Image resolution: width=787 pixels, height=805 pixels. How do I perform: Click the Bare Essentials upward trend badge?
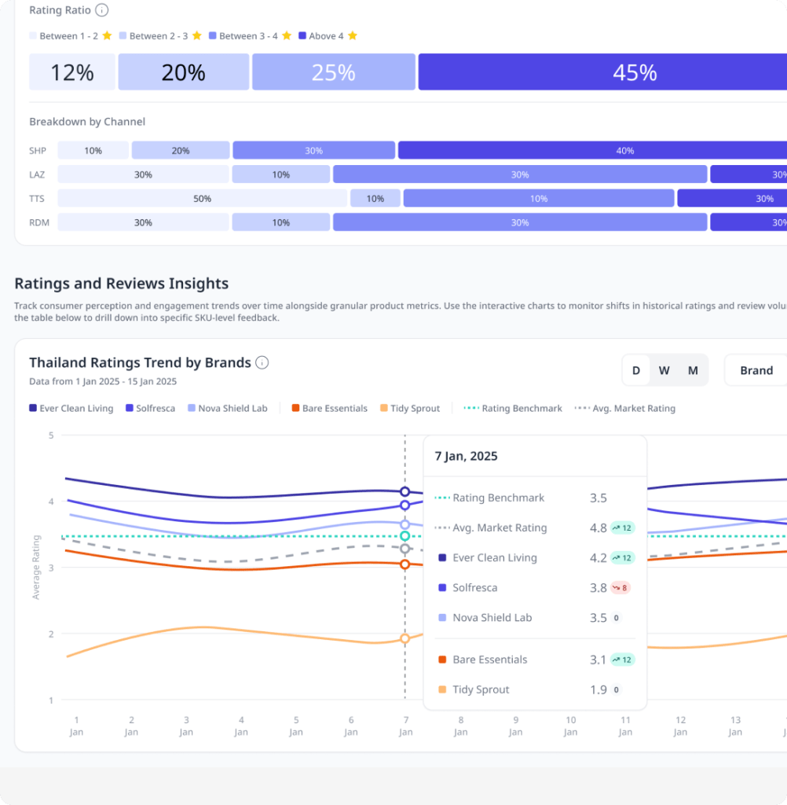point(622,660)
